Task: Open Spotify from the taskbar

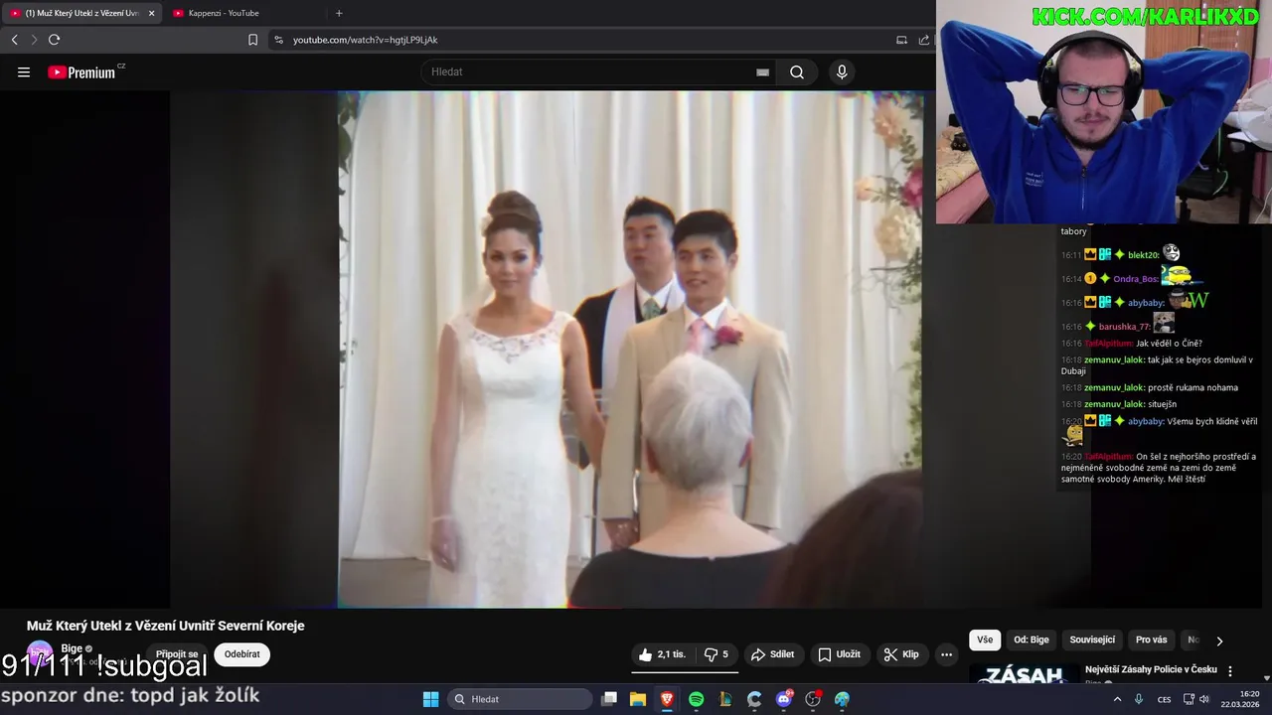Action: click(697, 699)
